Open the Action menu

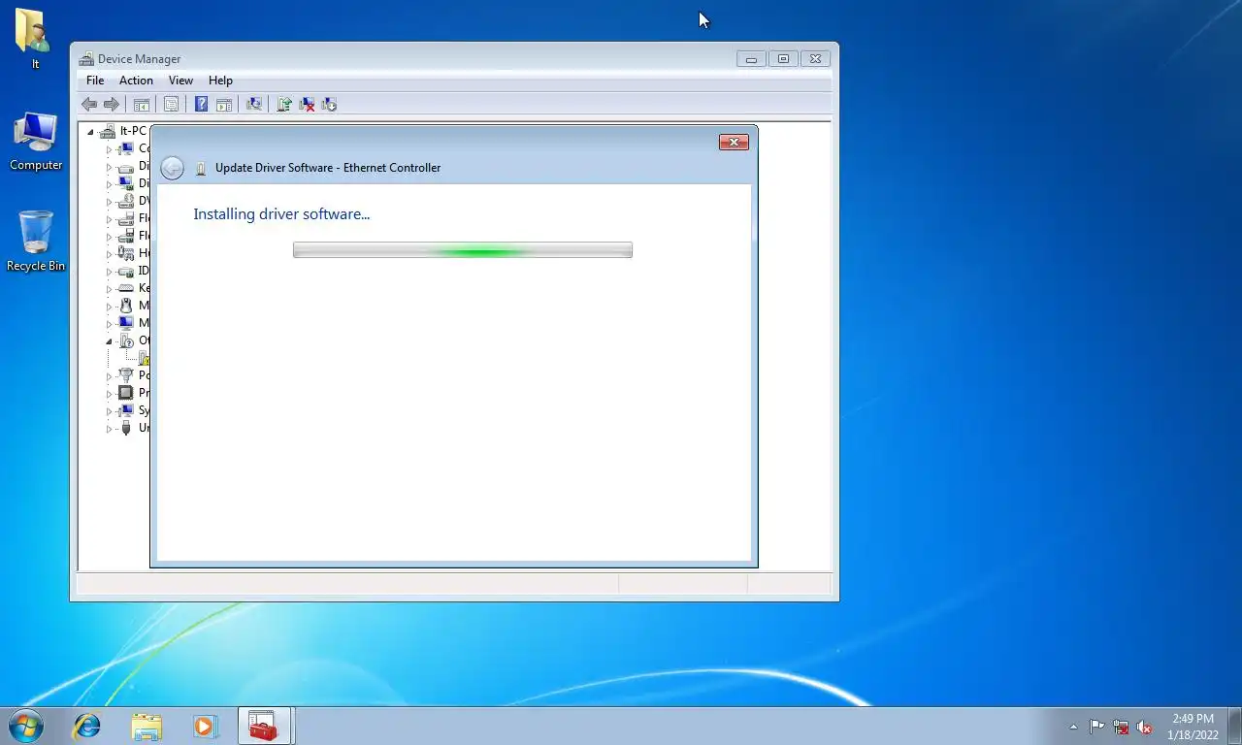click(x=136, y=81)
